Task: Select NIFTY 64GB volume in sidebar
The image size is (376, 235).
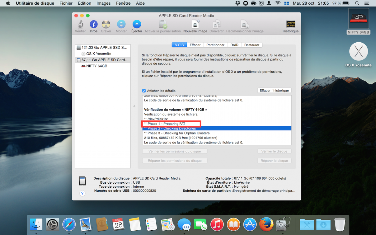Action: 103,66
